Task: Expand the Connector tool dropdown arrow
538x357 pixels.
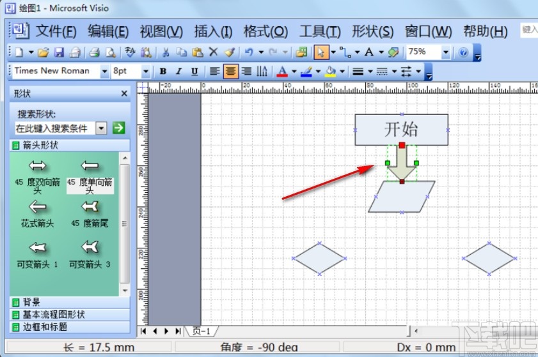Action: (x=357, y=52)
